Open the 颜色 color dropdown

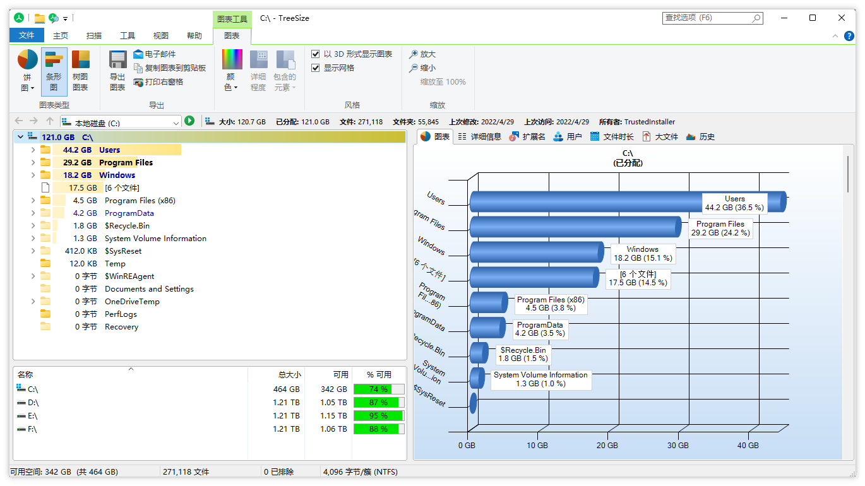click(x=232, y=71)
